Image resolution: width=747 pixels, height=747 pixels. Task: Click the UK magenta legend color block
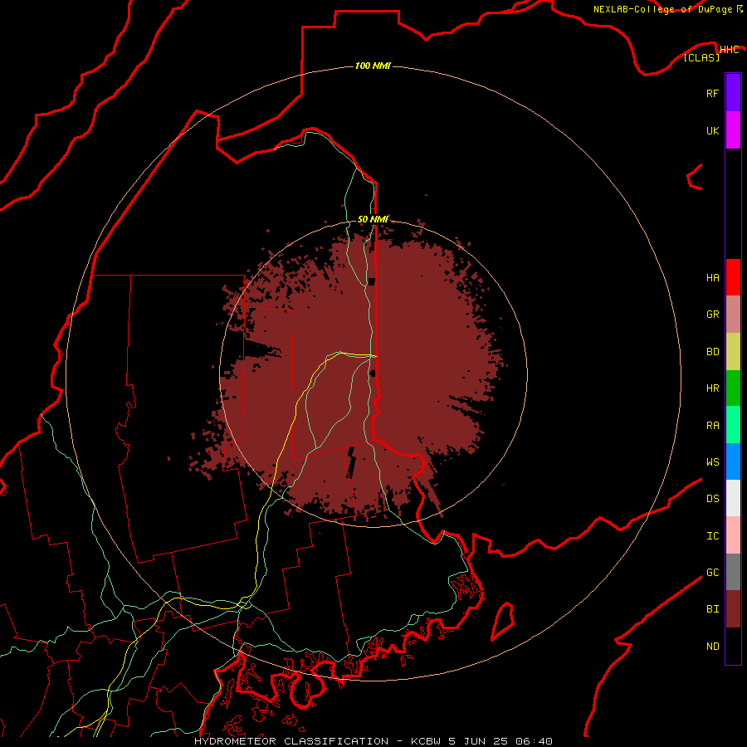pyautogui.click(x=733, y=130)
